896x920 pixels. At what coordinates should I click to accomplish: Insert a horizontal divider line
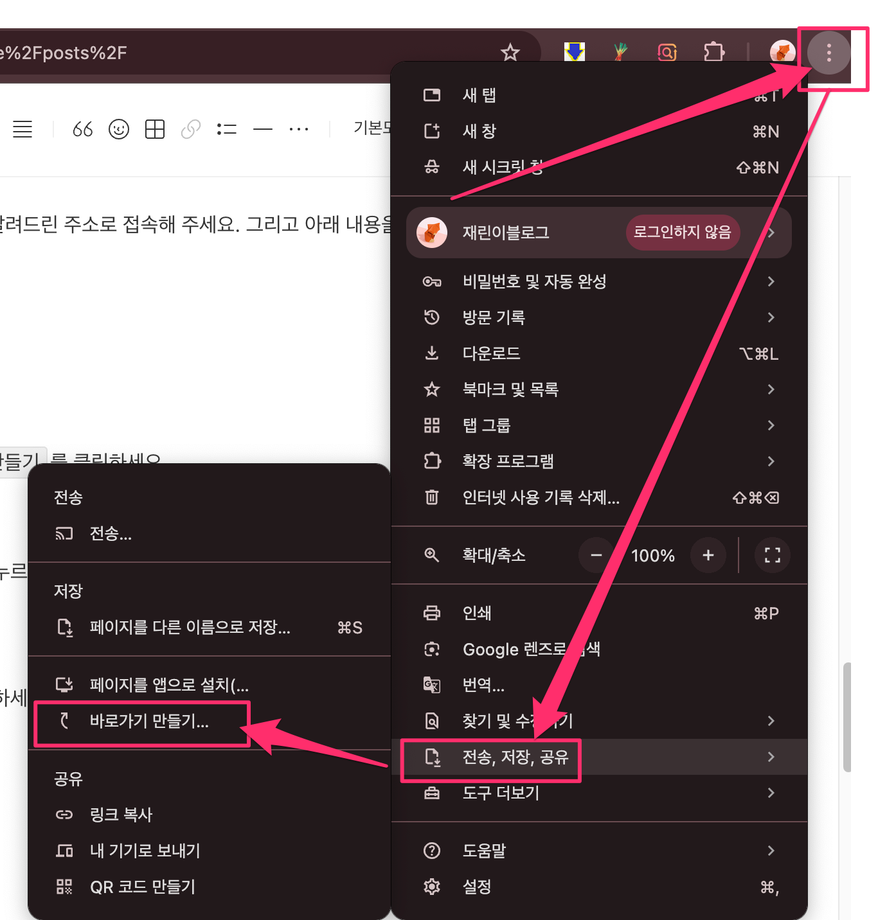262,129
